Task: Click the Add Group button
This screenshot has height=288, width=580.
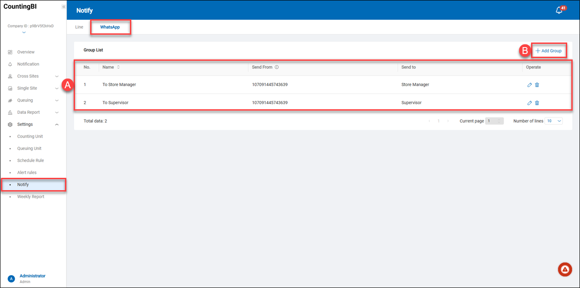Action: pos(548,51)
